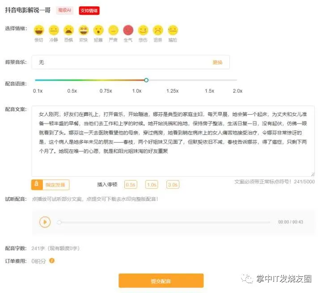
Task: Click the 提交配音 submit button
Action: pyautogui.click(x=161, y=281)
